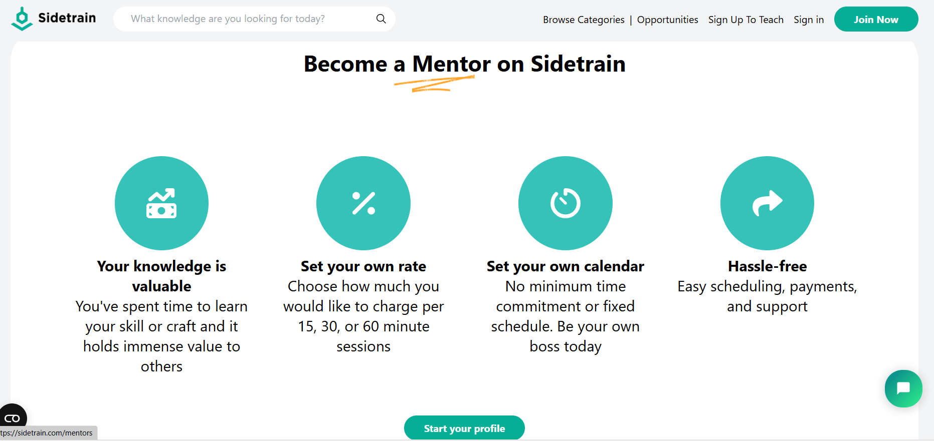This screenshot has width=934, height=441.
Task: Click the timer calendar circle icon
Action: pos(566,203)
